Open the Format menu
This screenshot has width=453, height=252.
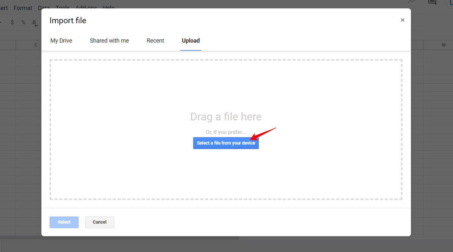(x=23, y=8)
